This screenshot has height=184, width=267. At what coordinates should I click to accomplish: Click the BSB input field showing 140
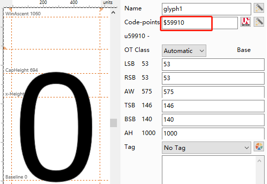click(213, 120)
